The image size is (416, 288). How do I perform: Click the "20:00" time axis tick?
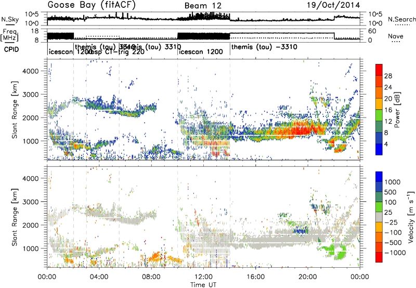(x=308, y=277)
